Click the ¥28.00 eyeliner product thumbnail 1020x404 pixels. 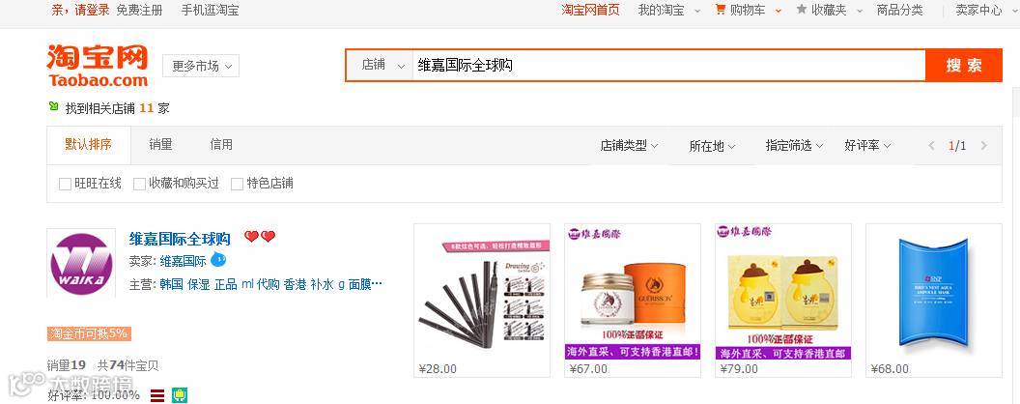482,292
